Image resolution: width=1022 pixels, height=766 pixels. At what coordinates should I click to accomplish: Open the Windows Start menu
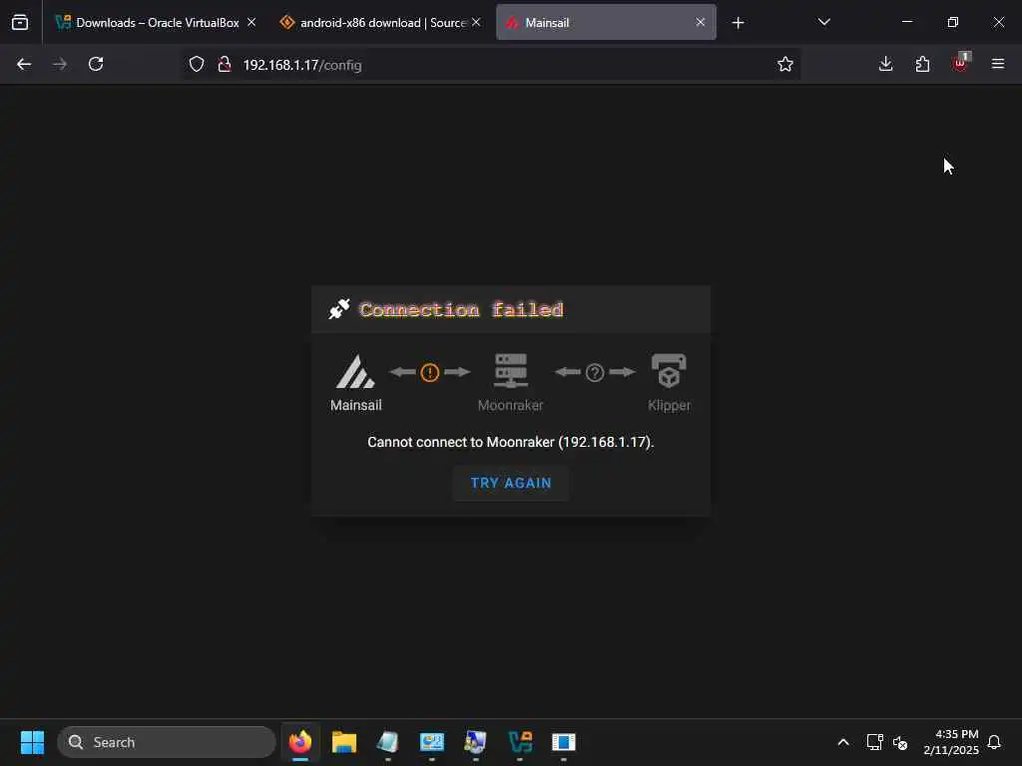tap(32, 742)
